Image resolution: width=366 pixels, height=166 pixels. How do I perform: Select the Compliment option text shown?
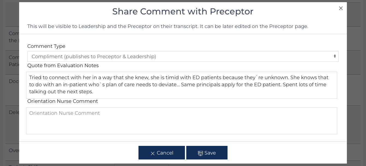tap(94, 56)
